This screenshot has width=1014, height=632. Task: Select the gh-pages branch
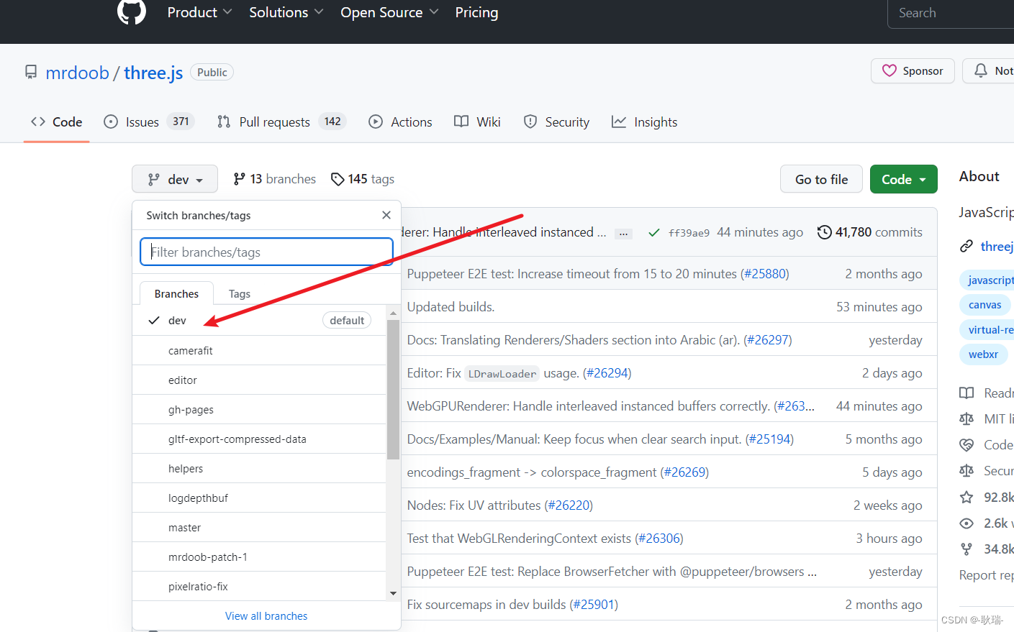(259, 409)
